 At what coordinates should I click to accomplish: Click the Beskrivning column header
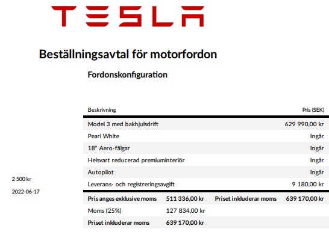(102, 110)
